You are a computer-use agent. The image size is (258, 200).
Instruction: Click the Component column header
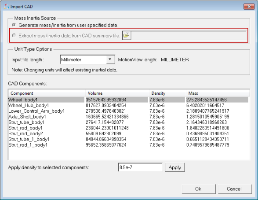click(x=47, y=93)
